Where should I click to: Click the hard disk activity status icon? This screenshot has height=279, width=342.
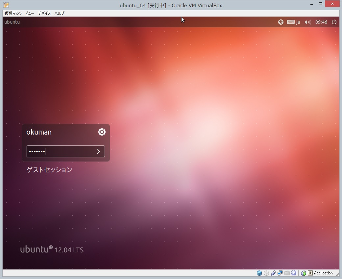point(259,273)
